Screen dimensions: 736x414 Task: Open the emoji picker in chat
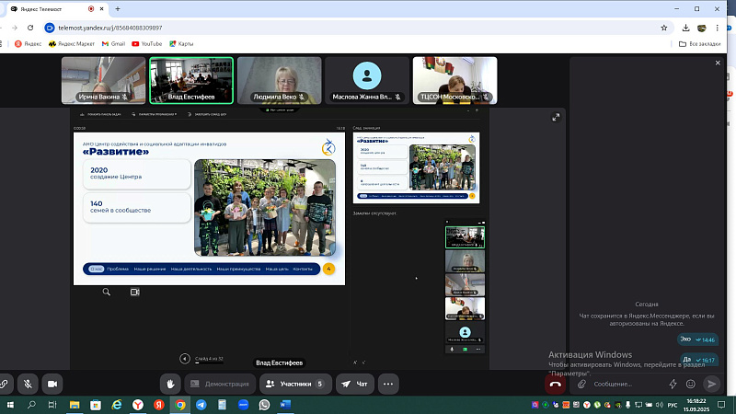[691, 384]
